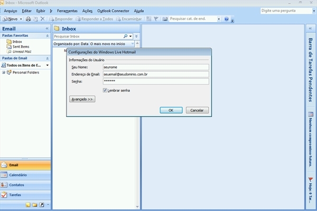Click the Filter funnel toolbar icon
The width and height of the screenshot is (317, 211).
coord(156,19)
